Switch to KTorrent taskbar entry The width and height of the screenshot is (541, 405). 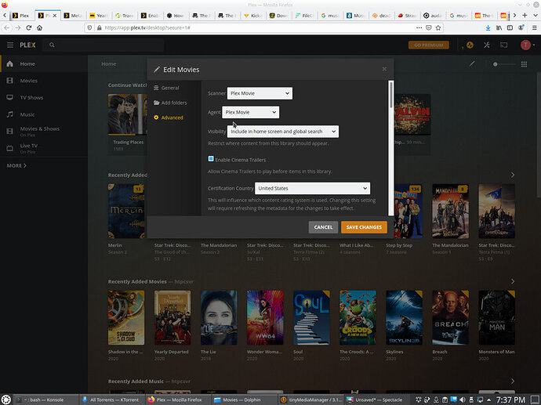[111, 400]
